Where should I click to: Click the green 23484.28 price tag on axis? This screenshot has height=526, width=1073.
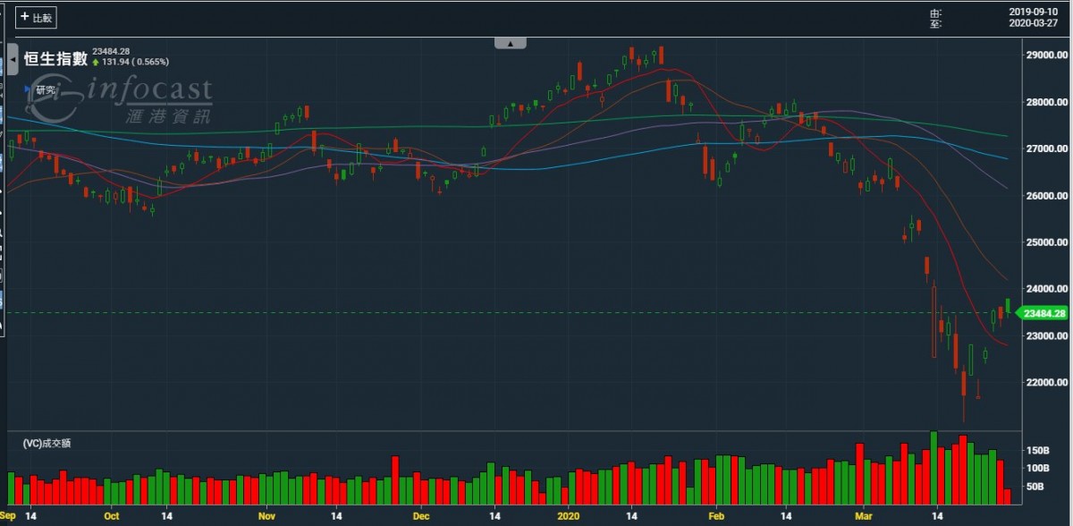(1043, 313)
